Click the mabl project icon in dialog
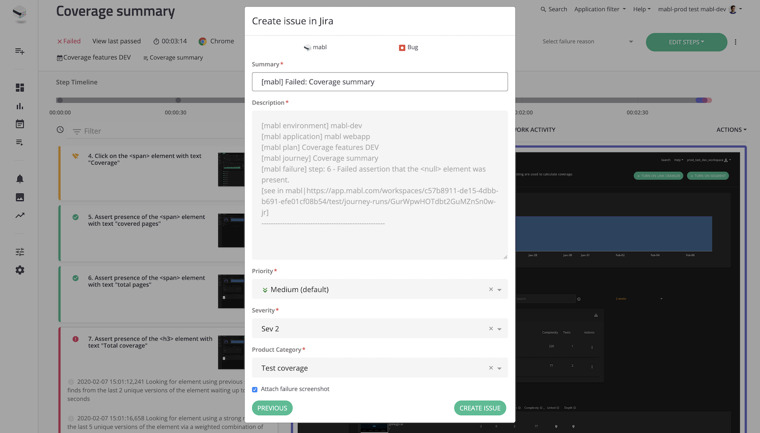 [307, 48]
